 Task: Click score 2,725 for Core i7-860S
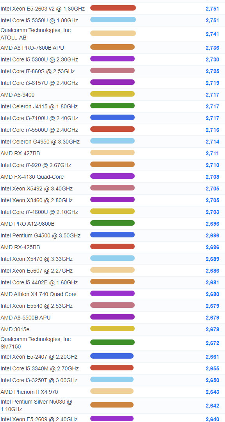[212, 71]
